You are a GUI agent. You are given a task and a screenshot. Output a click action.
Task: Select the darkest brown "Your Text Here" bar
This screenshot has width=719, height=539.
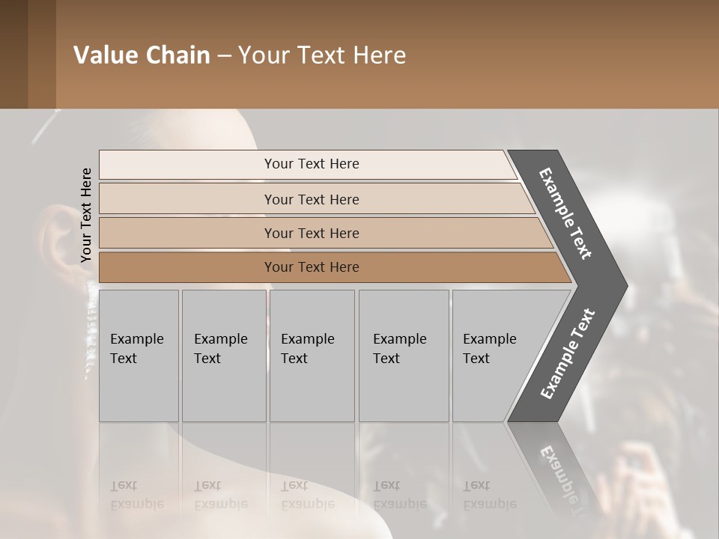pyautogui.click(x=311, y=267)
